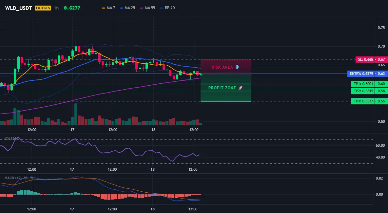Click the 0.75 price axis value
This screenshot has height=213, width=388.
click(x=381, y=28)
